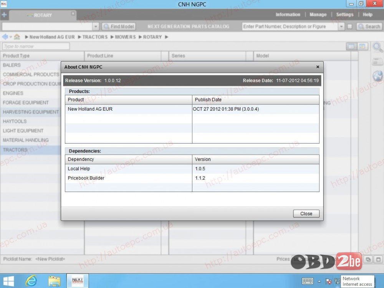Open New Holland AG EUR breadcrumb

coord(52,37)
